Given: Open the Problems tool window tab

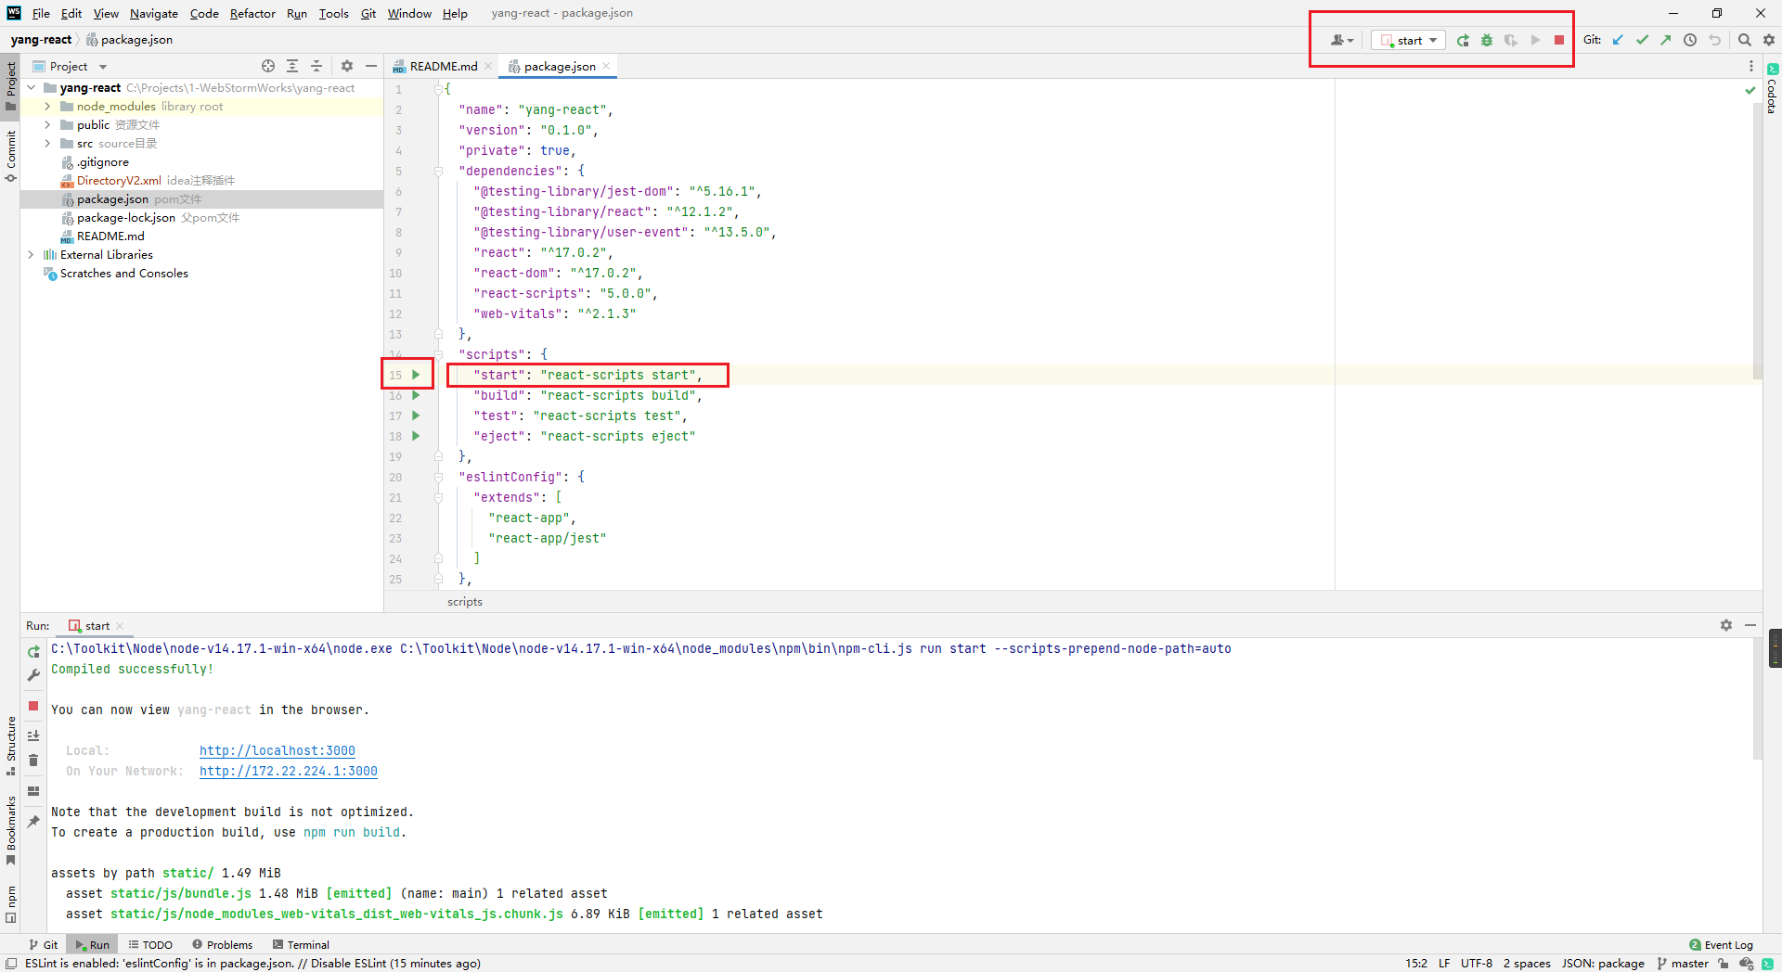Looking at the screenshot, I should [x=222, y=945].
